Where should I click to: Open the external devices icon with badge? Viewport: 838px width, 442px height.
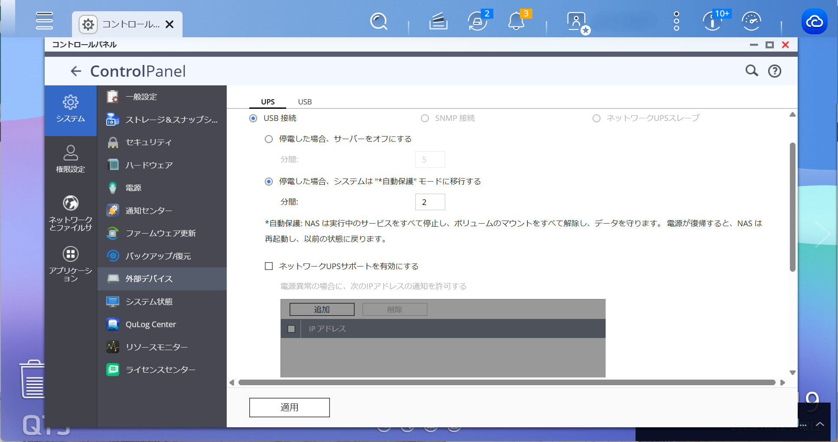(477, 21)
